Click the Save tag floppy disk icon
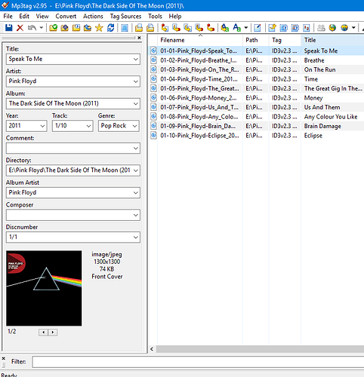Viewport: 364px width, 377px height. click(x=9, y=28)
